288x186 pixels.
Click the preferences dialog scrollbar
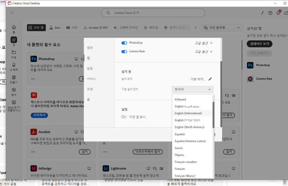[221, 94]
